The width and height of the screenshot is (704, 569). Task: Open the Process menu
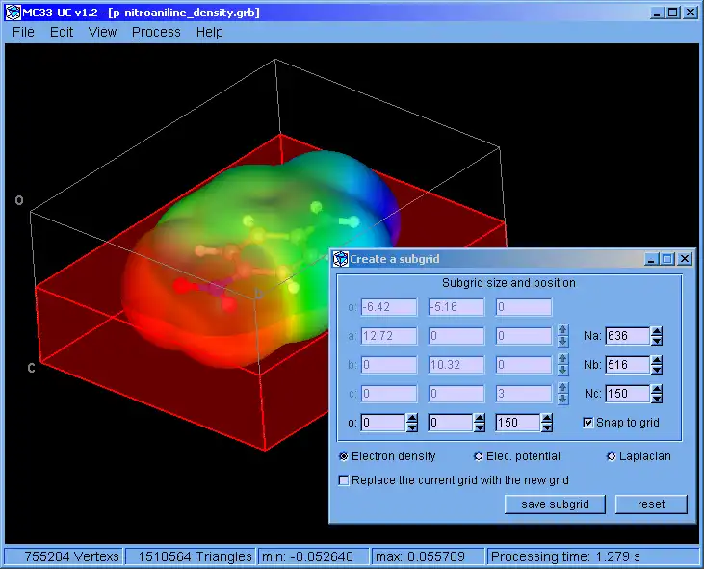point(156,32)
